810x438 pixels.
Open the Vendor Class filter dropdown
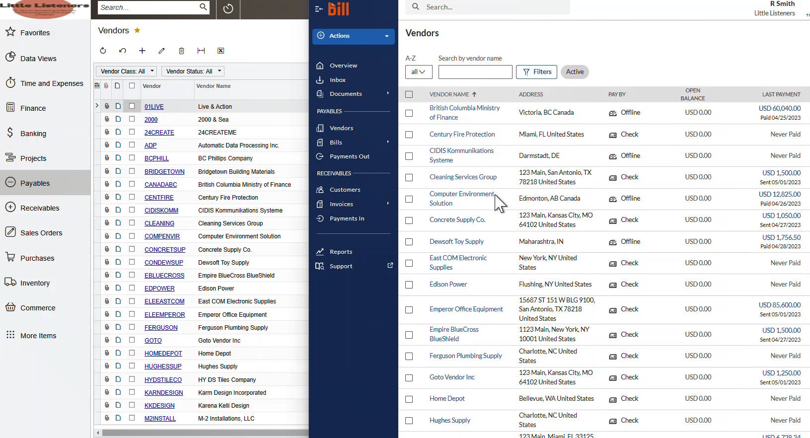click(x=126, y=71)
